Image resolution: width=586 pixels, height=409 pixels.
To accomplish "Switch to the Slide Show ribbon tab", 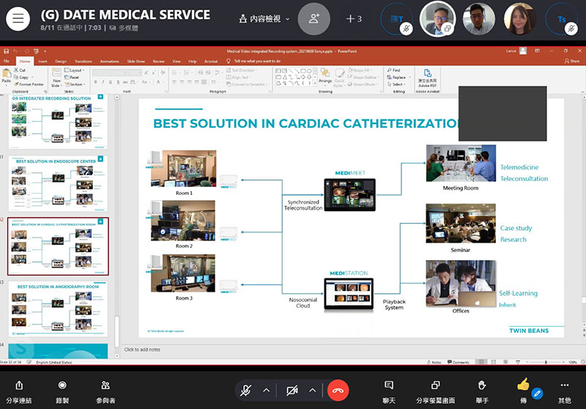I will click(x=136, y=62).
